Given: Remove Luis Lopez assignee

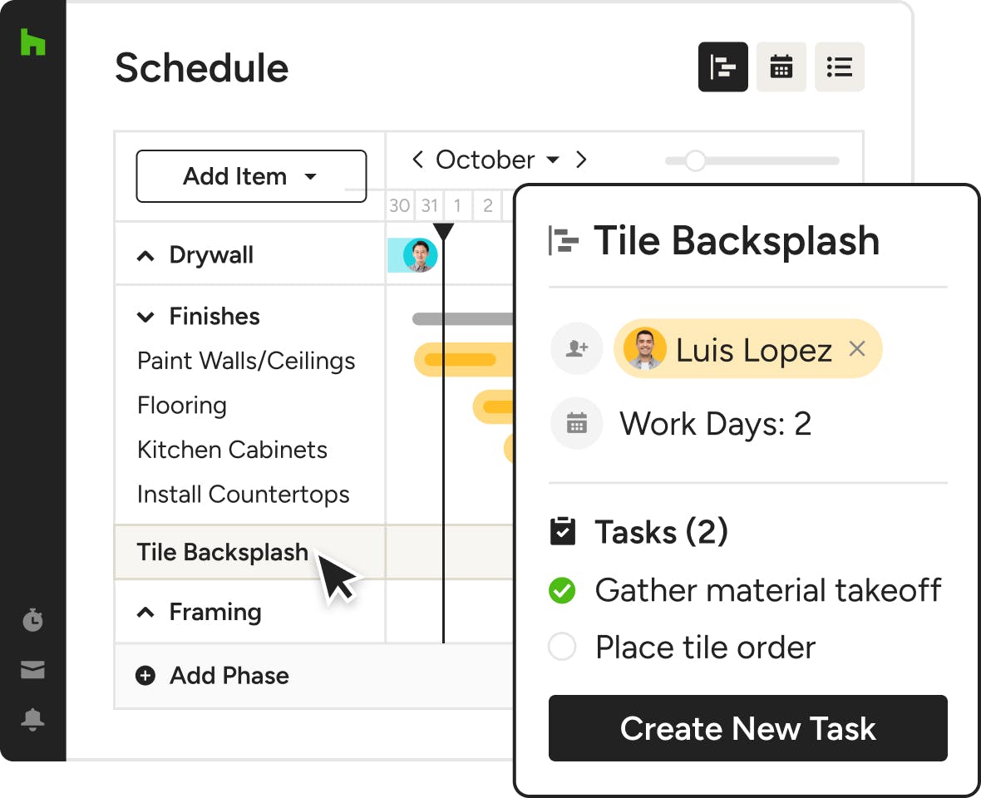Looking at the screenshot, I should coord(857,349).
